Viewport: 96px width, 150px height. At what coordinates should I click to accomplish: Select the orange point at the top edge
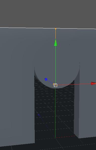click(x=56, y=29)
